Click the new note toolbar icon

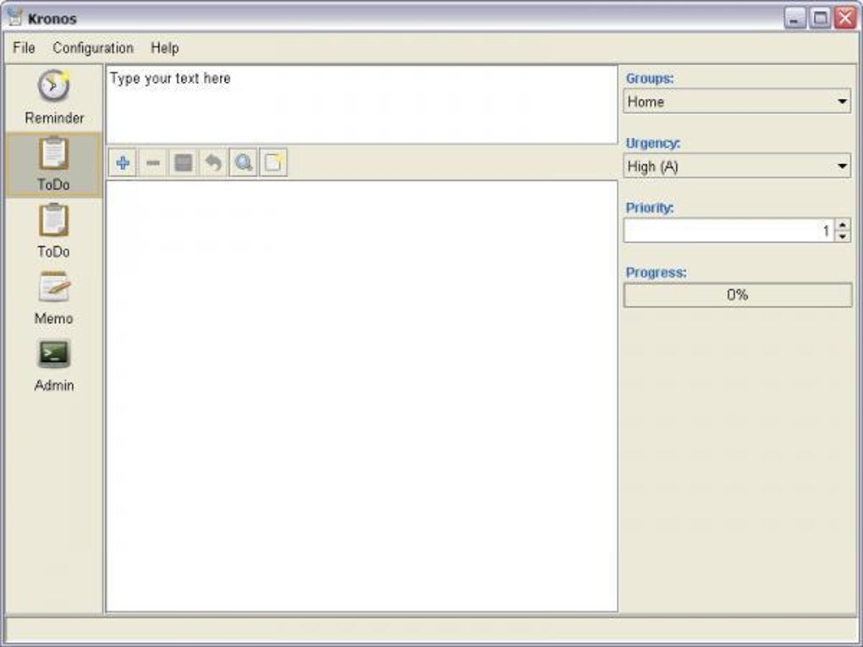(273, 163)
